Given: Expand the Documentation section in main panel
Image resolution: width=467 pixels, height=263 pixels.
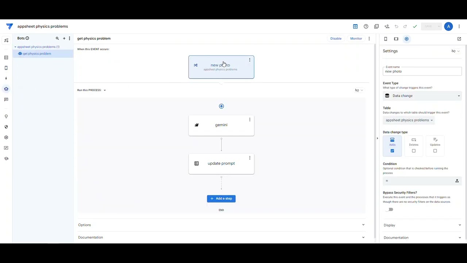Looking at the screenshot, I should (221, 237).
